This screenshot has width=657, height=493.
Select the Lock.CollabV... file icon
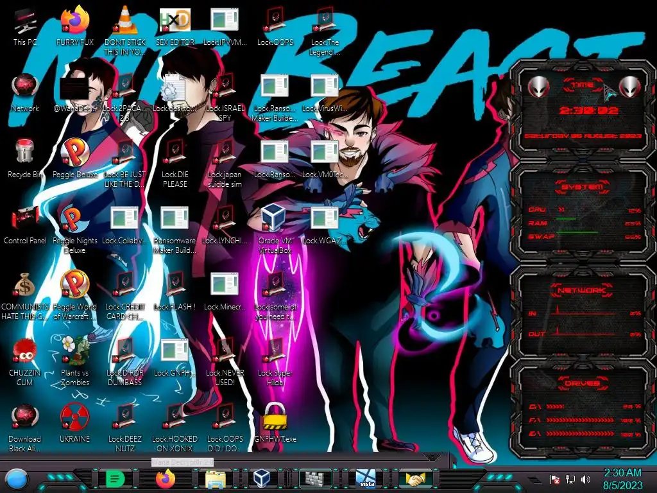(125, 225)
